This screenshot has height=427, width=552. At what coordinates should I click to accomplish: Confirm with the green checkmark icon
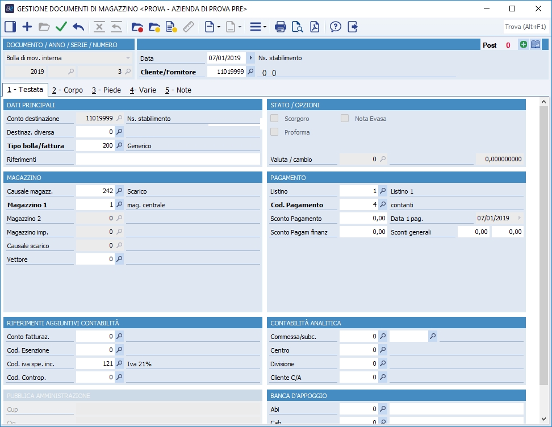pos(61,27)
